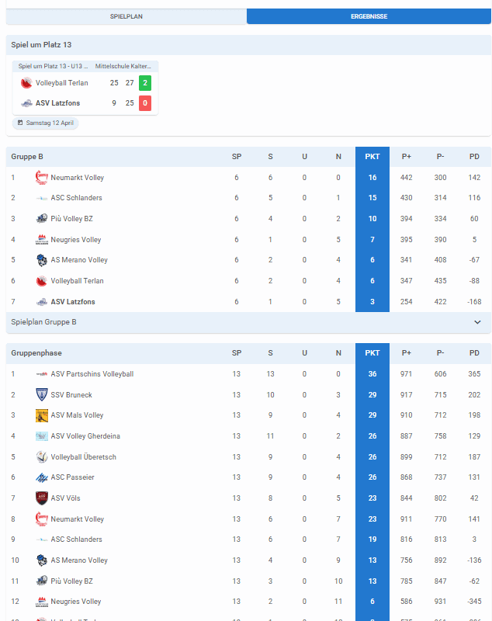Click the red set score 0 badge
The width and height of the screenshot is (492, 621).
(145, 103)
